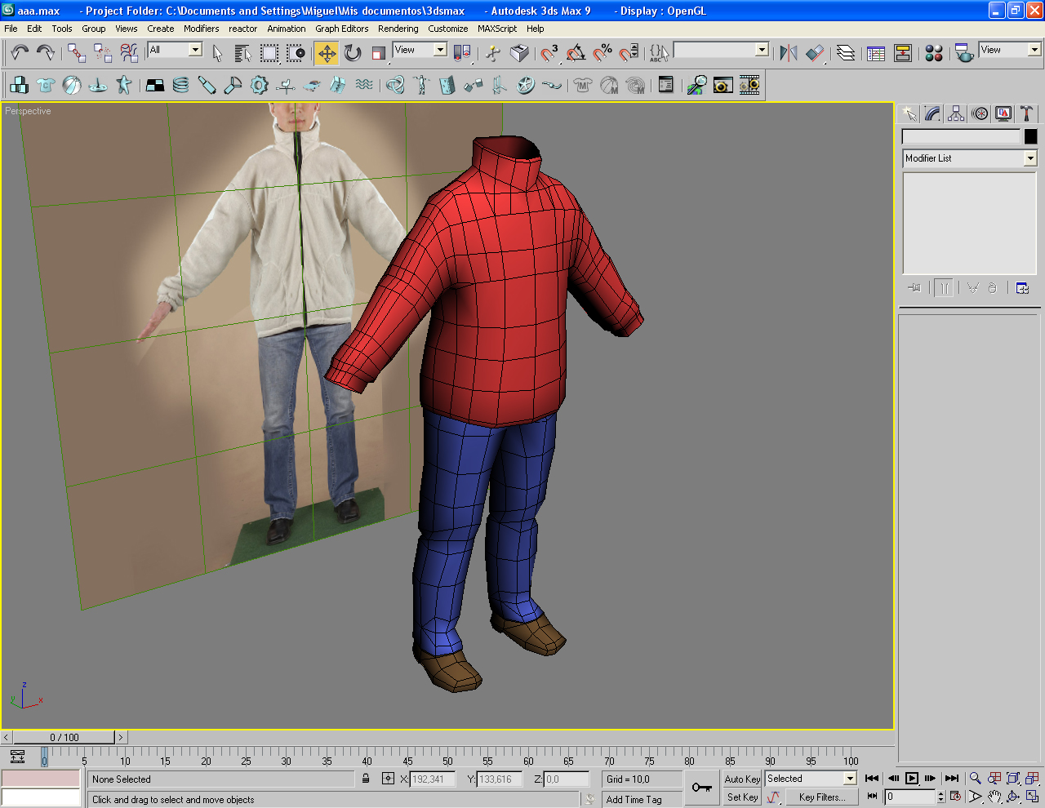Viewport: 1045px width, 808px height.
Task: Expand the All selection filter dropdown
Action: [x=195, y=50]
